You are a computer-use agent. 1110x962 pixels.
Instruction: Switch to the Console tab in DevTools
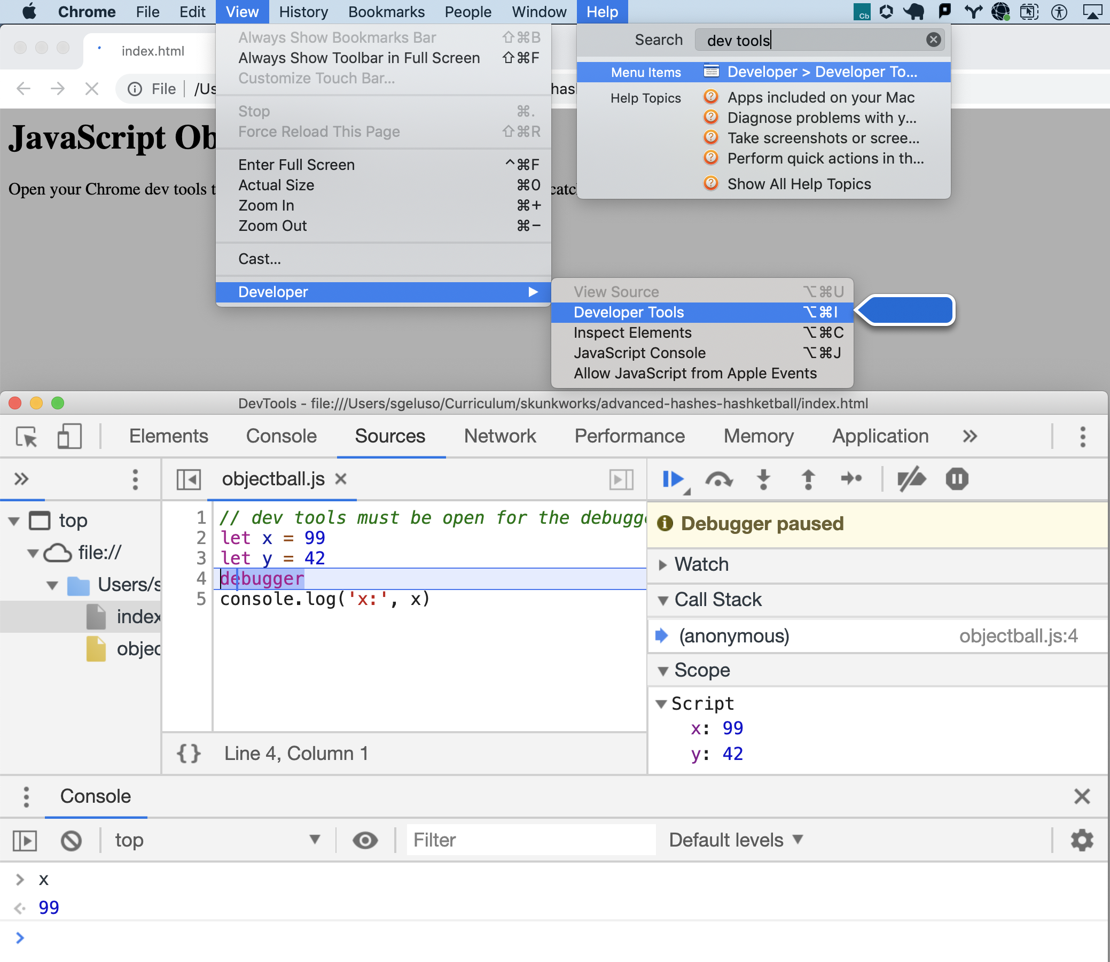click(x=281, y=436)
